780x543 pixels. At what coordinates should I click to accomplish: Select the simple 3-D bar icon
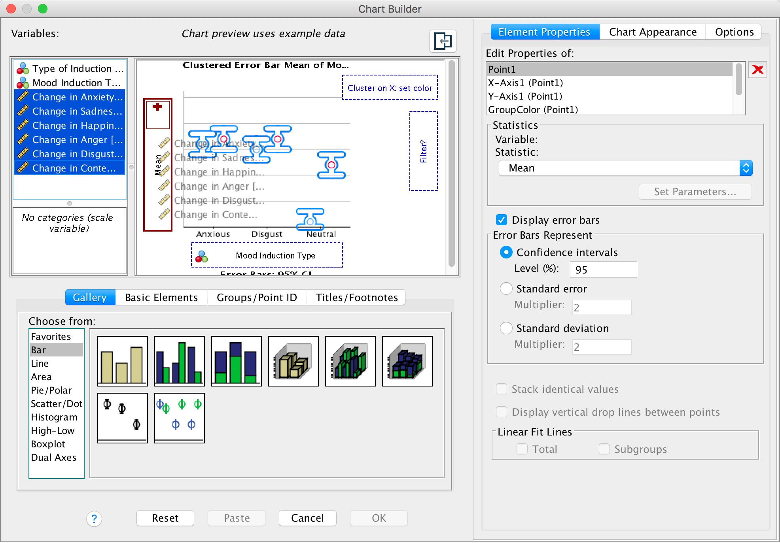[x=293, y=361]
